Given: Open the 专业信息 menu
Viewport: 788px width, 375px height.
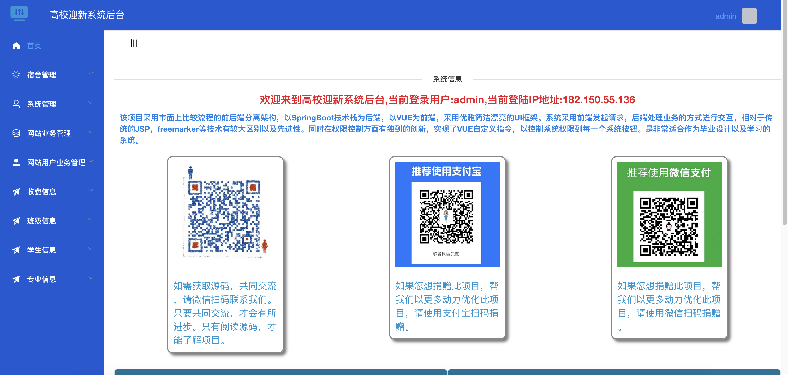Looking at the screenshot, I should point(52,279).
